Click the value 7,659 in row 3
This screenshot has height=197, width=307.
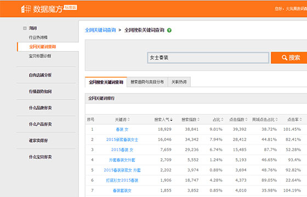coord(166,149)
